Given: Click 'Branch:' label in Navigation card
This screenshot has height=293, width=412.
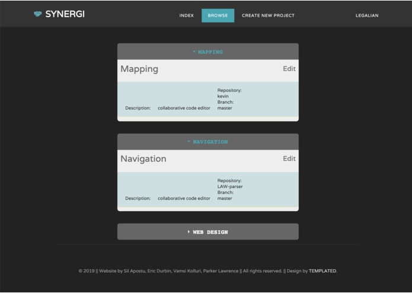Looking at the screenshot, I should point(225,193).
